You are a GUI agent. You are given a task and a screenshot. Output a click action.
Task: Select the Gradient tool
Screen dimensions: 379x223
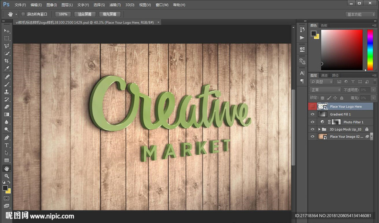pyautogui.click(x=7, y=114)
